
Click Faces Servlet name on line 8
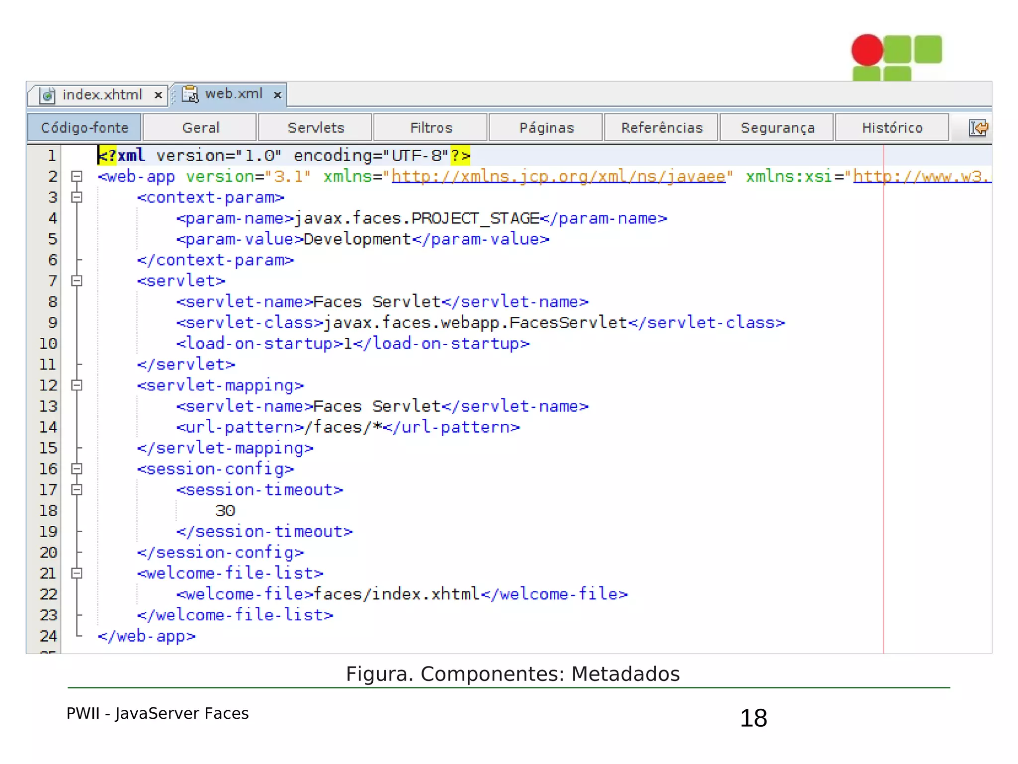[377, 302]
